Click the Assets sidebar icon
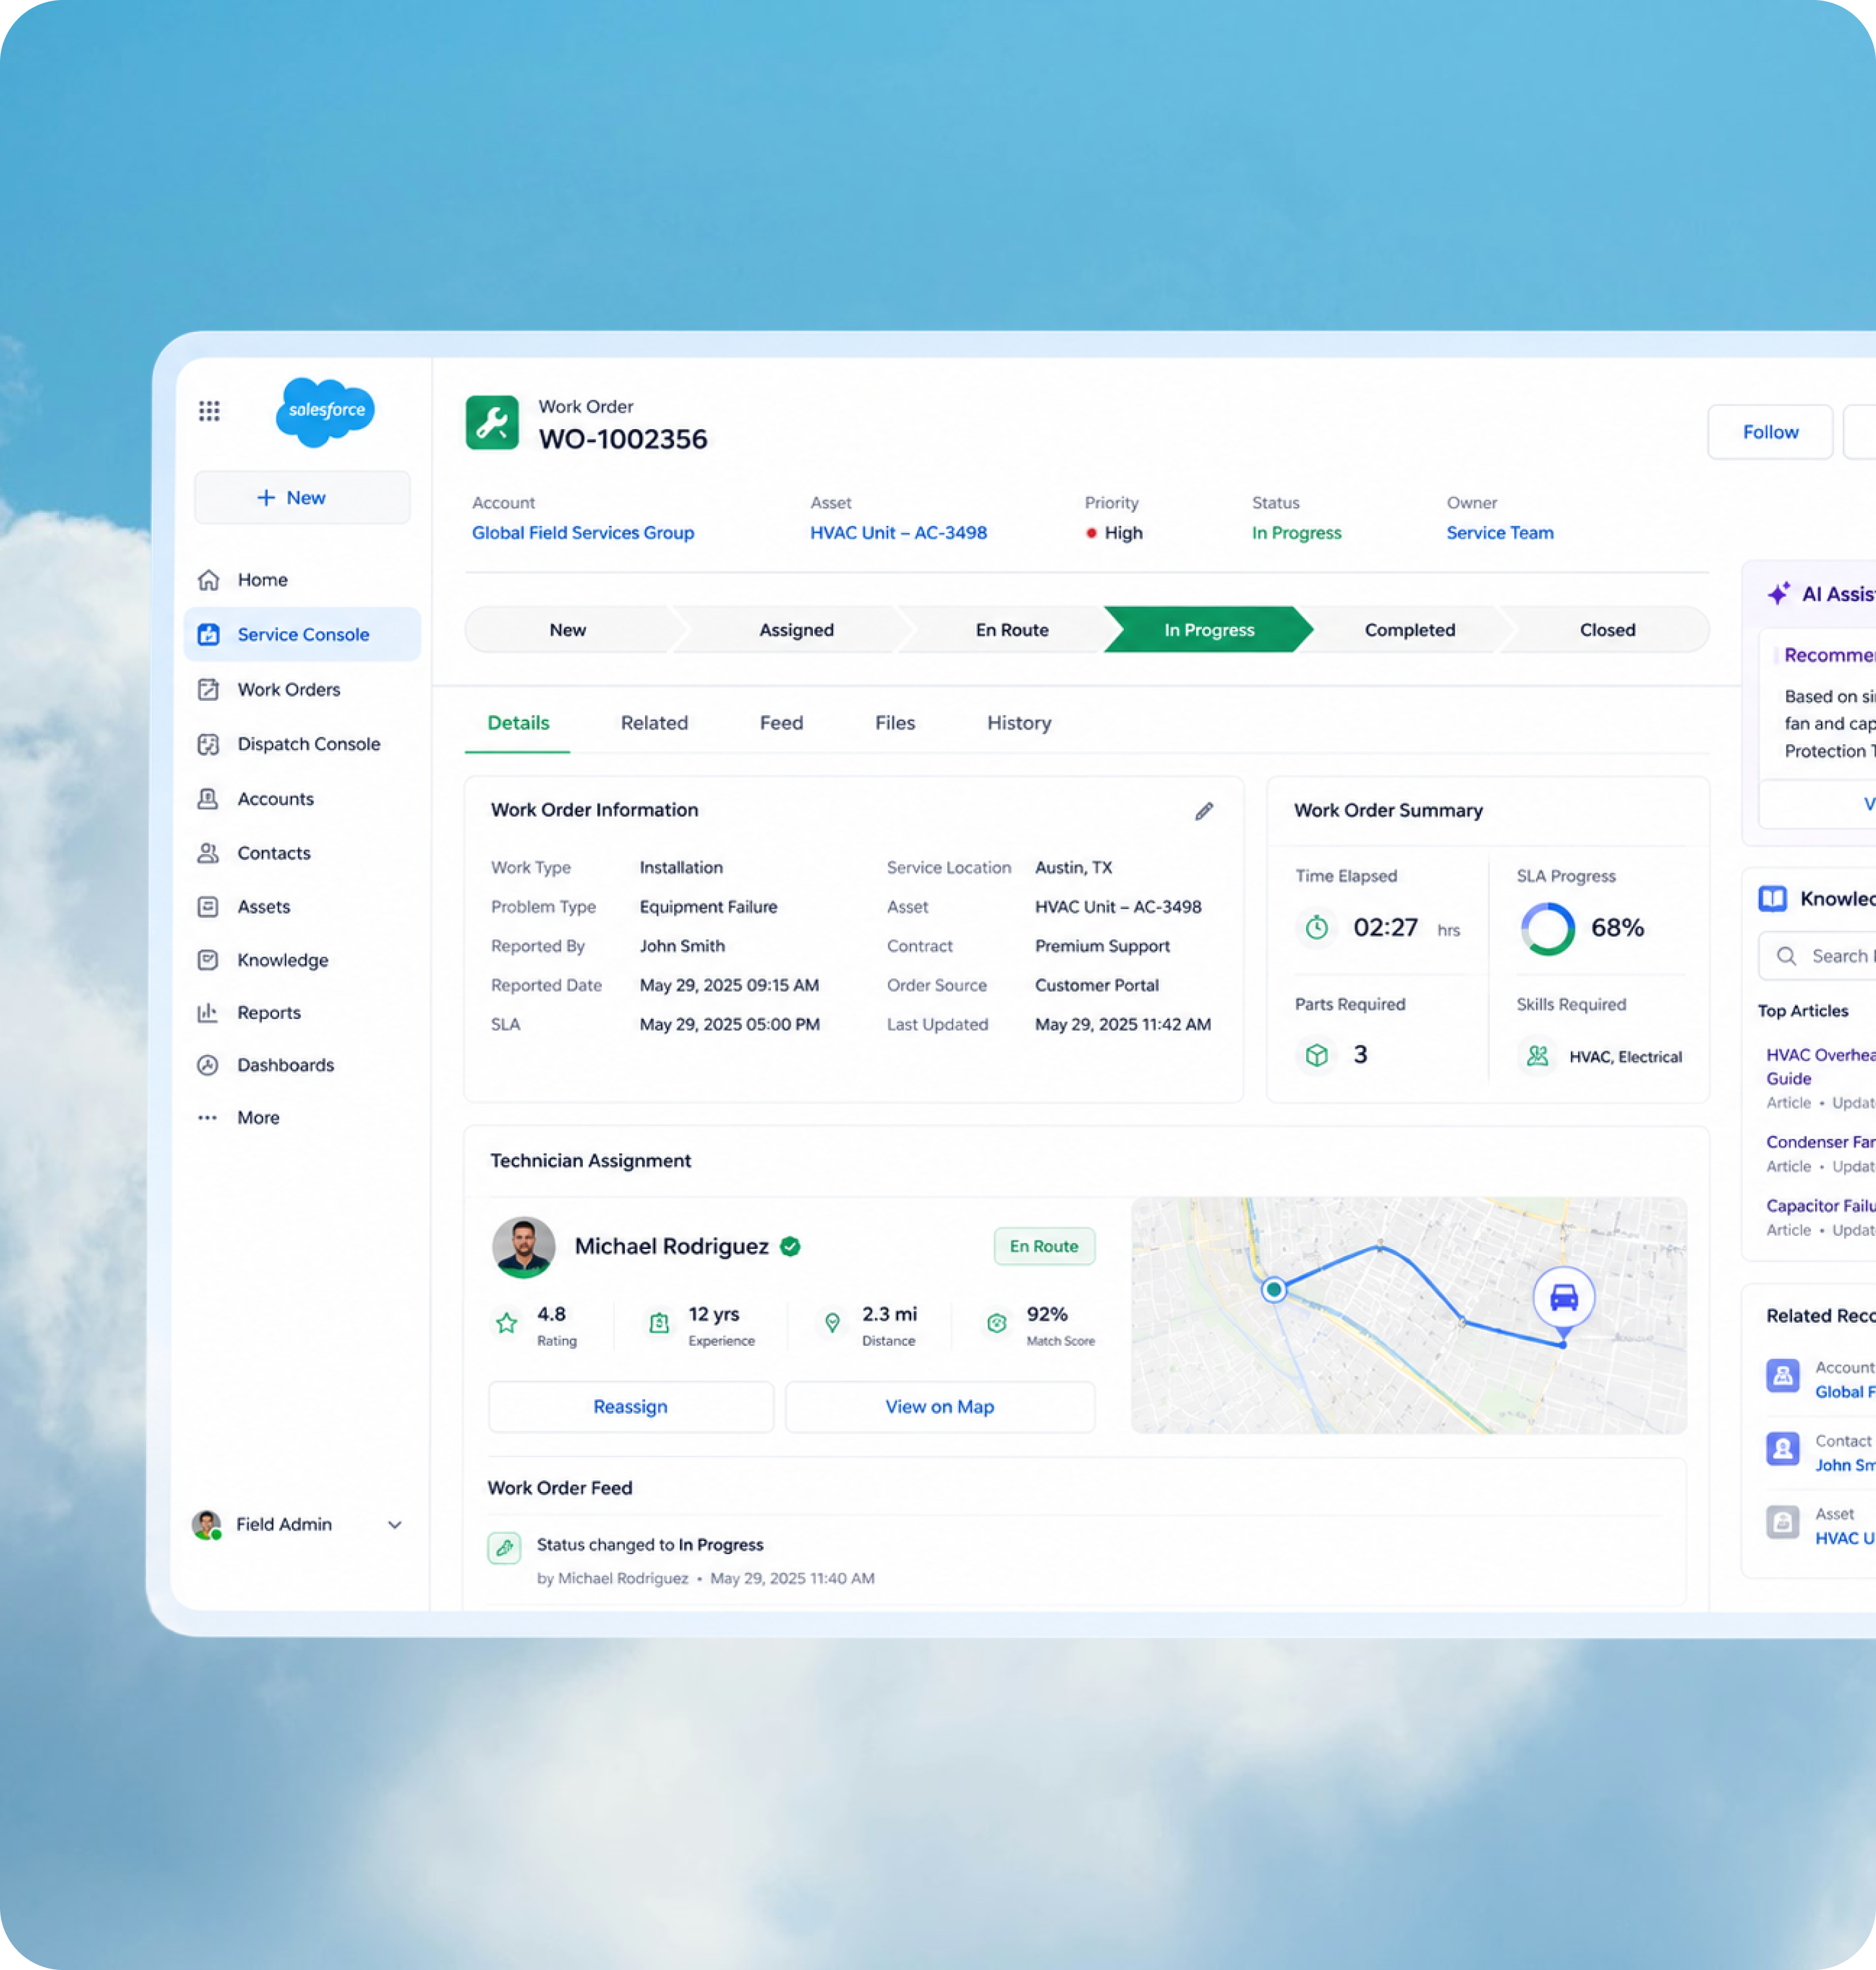1876x1970 pixels. [208, 907]
